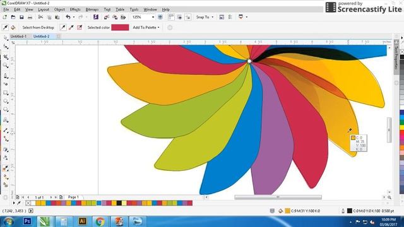Screen dimensions: 404x227
Task: Go to next page arrow in navigator
Action: pyautogui.click(x=50, y=197)
